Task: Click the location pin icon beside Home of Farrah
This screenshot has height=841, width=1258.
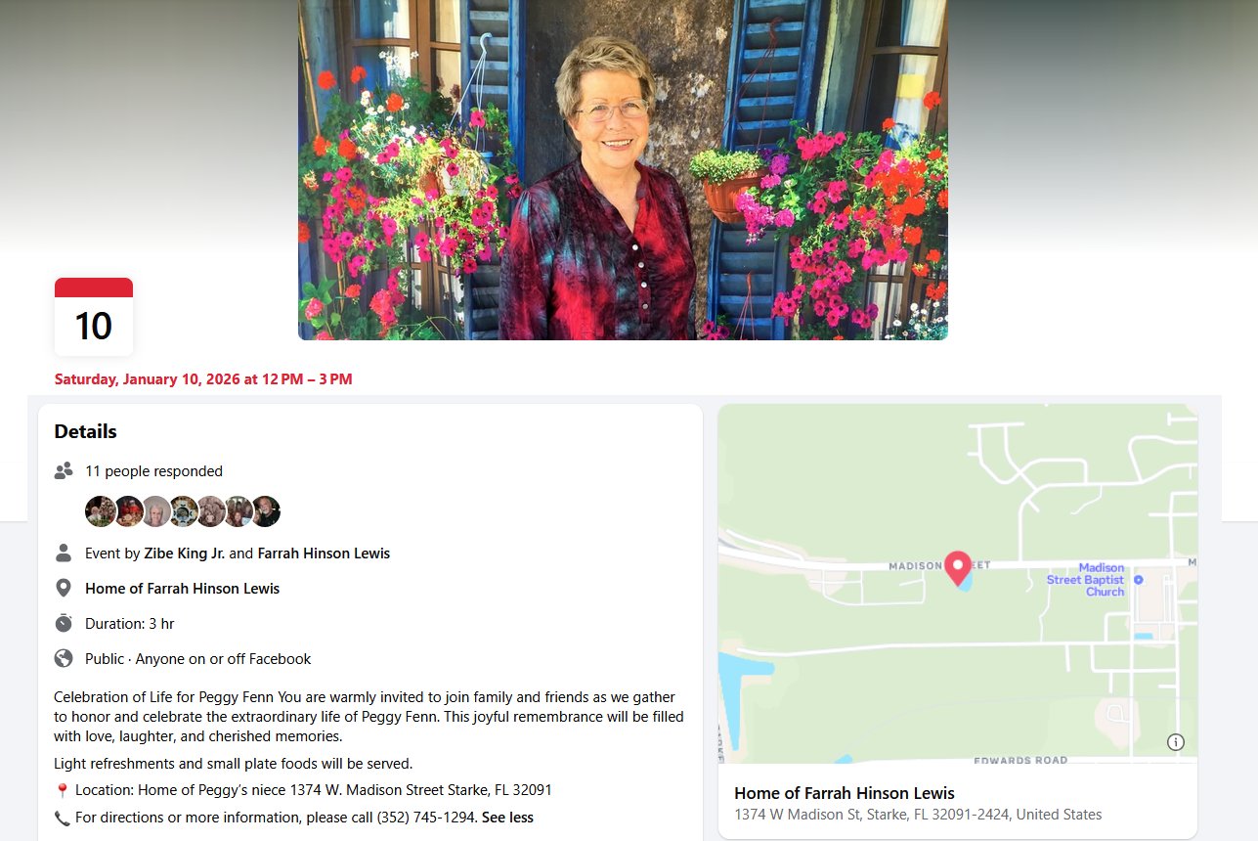Action: click(x=64, y=589)
